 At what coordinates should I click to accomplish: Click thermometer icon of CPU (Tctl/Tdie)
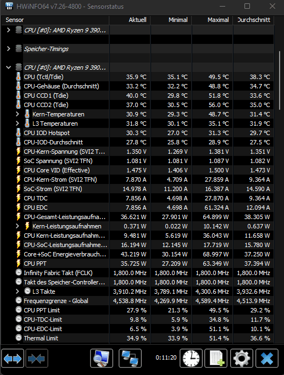pos(19,77)
